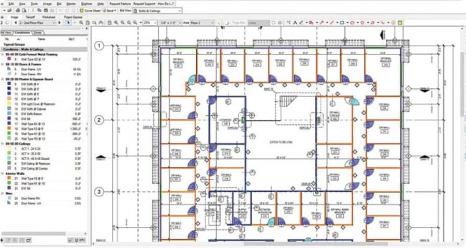
Task: Click orange swatch for condition 18 Wall Type
Action: 9,129
